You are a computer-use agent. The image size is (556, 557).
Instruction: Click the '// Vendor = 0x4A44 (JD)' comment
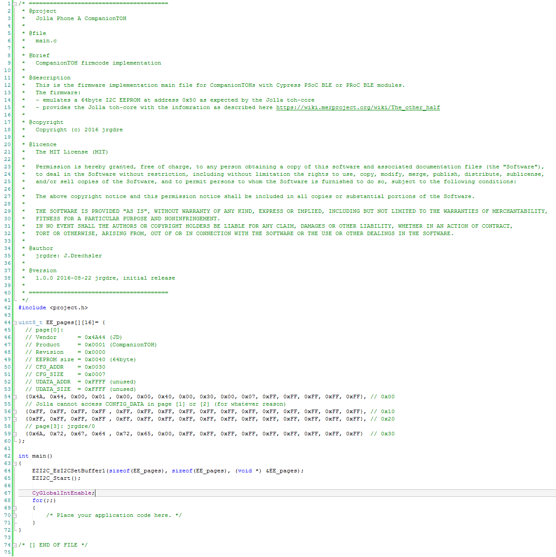pyautogui.click(x=74, y=337)
